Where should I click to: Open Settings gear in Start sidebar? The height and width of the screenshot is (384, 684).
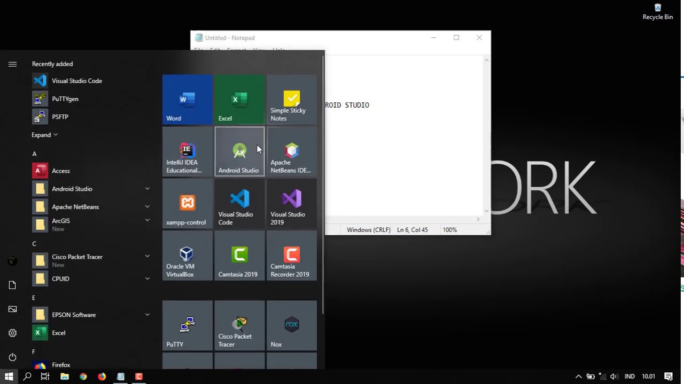pyautogui.click(x=12, y=333)
